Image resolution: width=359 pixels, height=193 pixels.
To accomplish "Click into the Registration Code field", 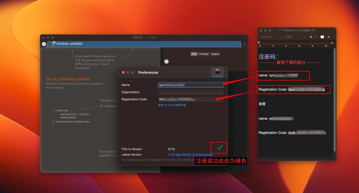I will (x=191, y=99).
